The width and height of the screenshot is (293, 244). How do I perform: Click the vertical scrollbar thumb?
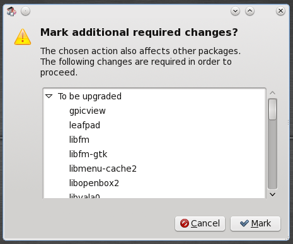click(273, 109)
